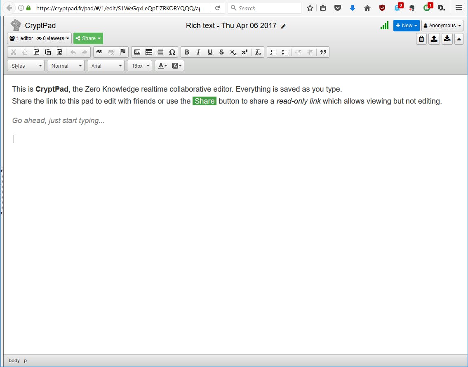Toggle Block Quote formatting
The width and height of the screenshot is (468, 367).
pyautogui.click(x=323, y=52)
